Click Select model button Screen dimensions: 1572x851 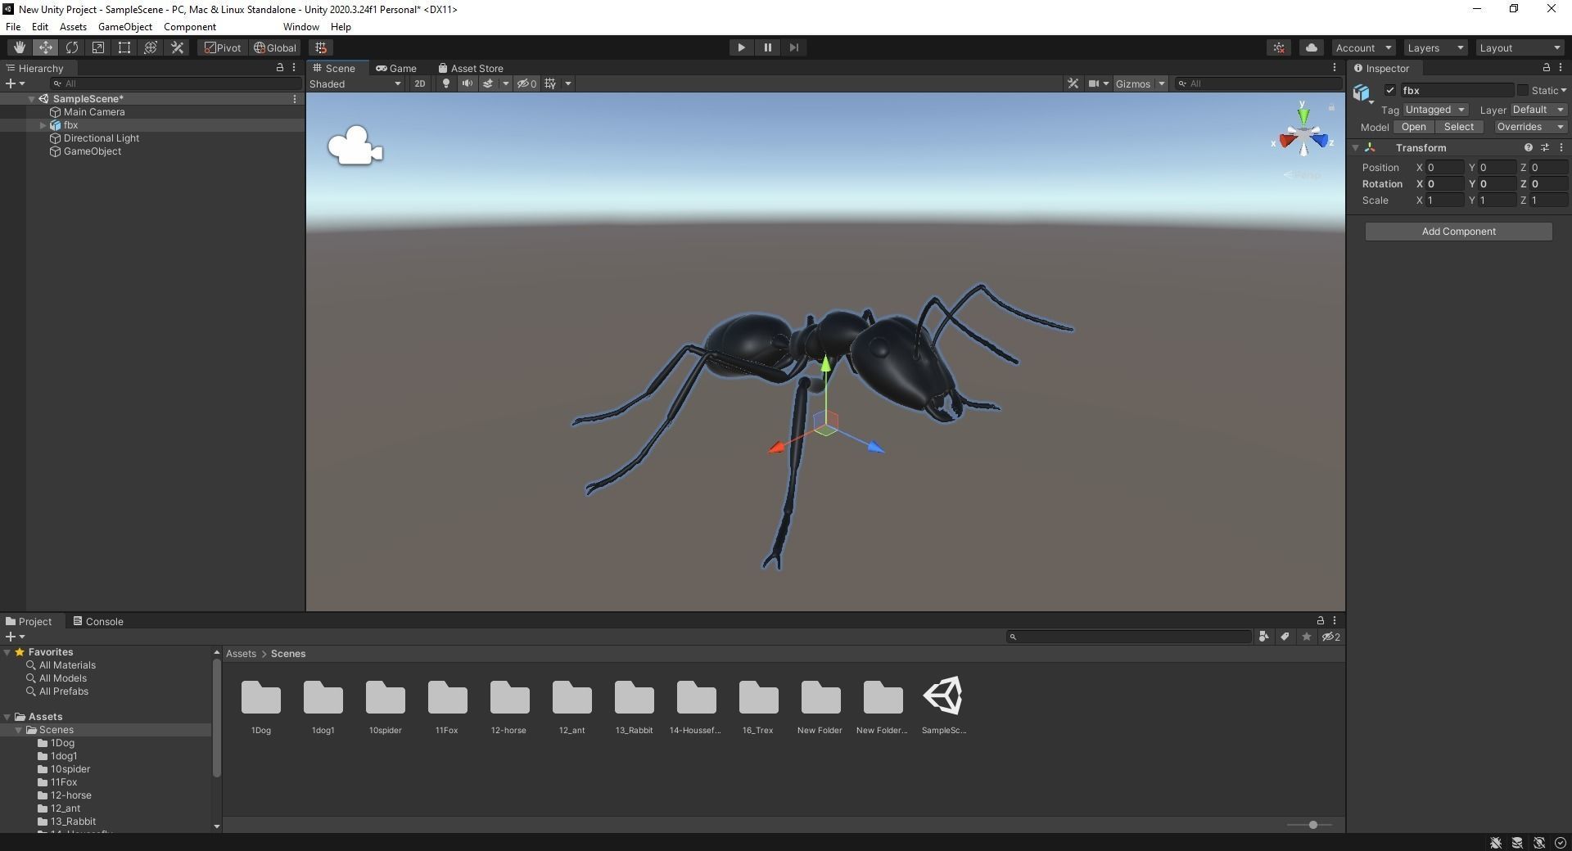click(x=1458, y=127)
